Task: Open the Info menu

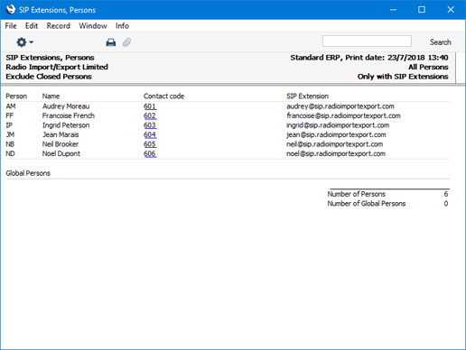Action: [122, 26]
